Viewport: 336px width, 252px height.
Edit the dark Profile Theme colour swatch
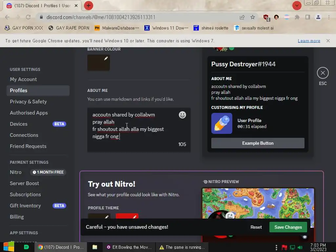(99, 216)
